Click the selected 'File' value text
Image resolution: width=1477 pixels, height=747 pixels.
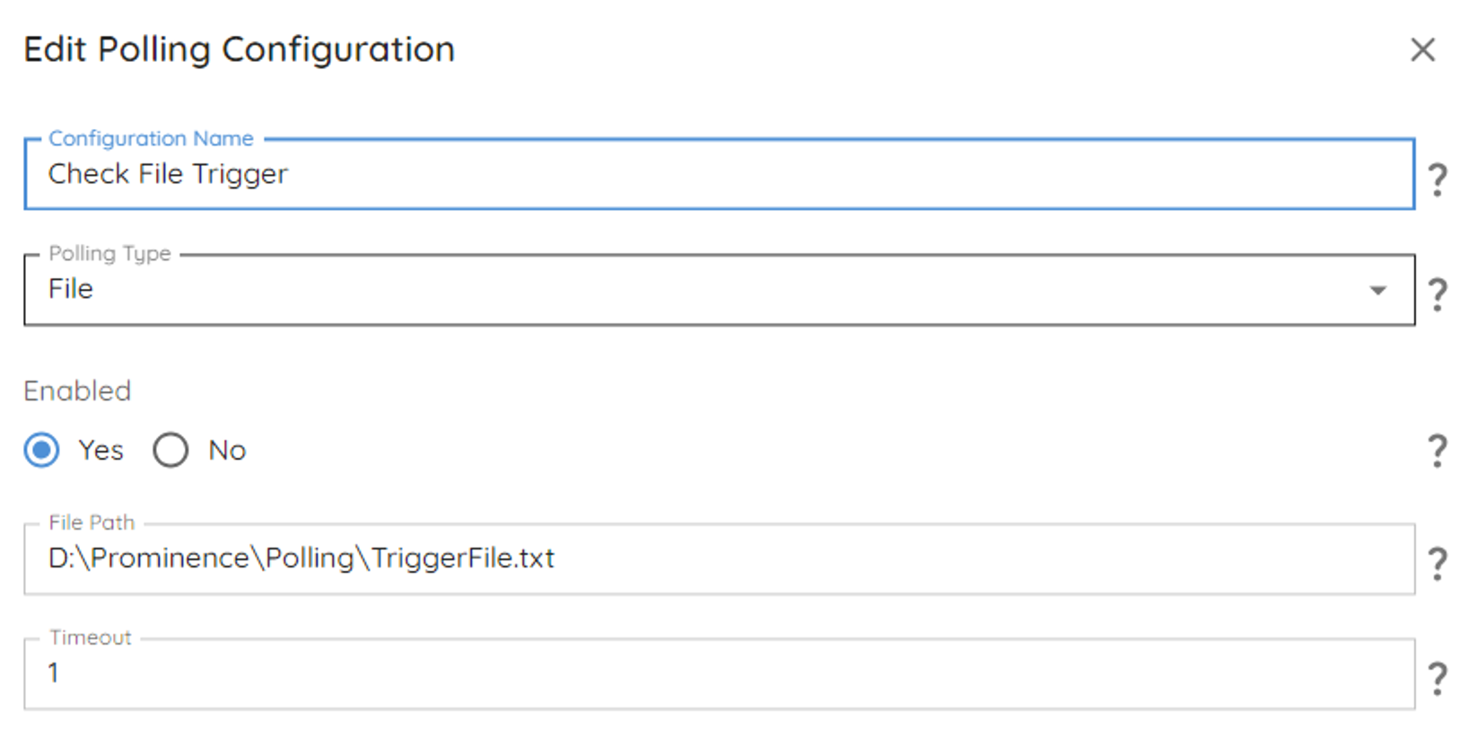click(71, 289)
